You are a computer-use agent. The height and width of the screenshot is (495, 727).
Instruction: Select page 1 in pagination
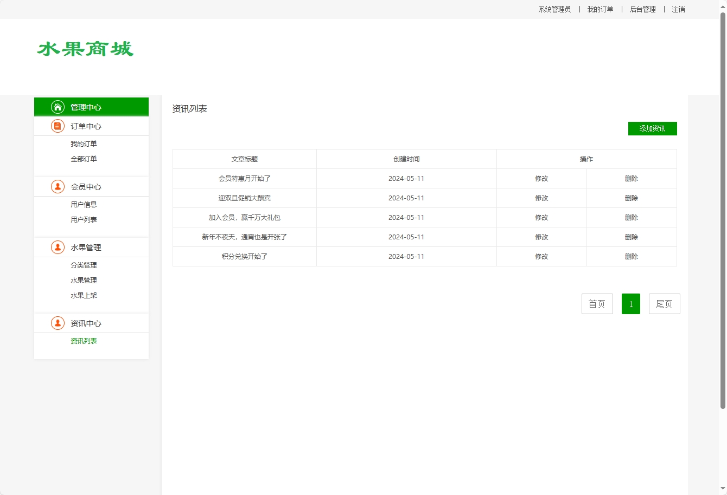pyautogui.click(x=631, y=304)
